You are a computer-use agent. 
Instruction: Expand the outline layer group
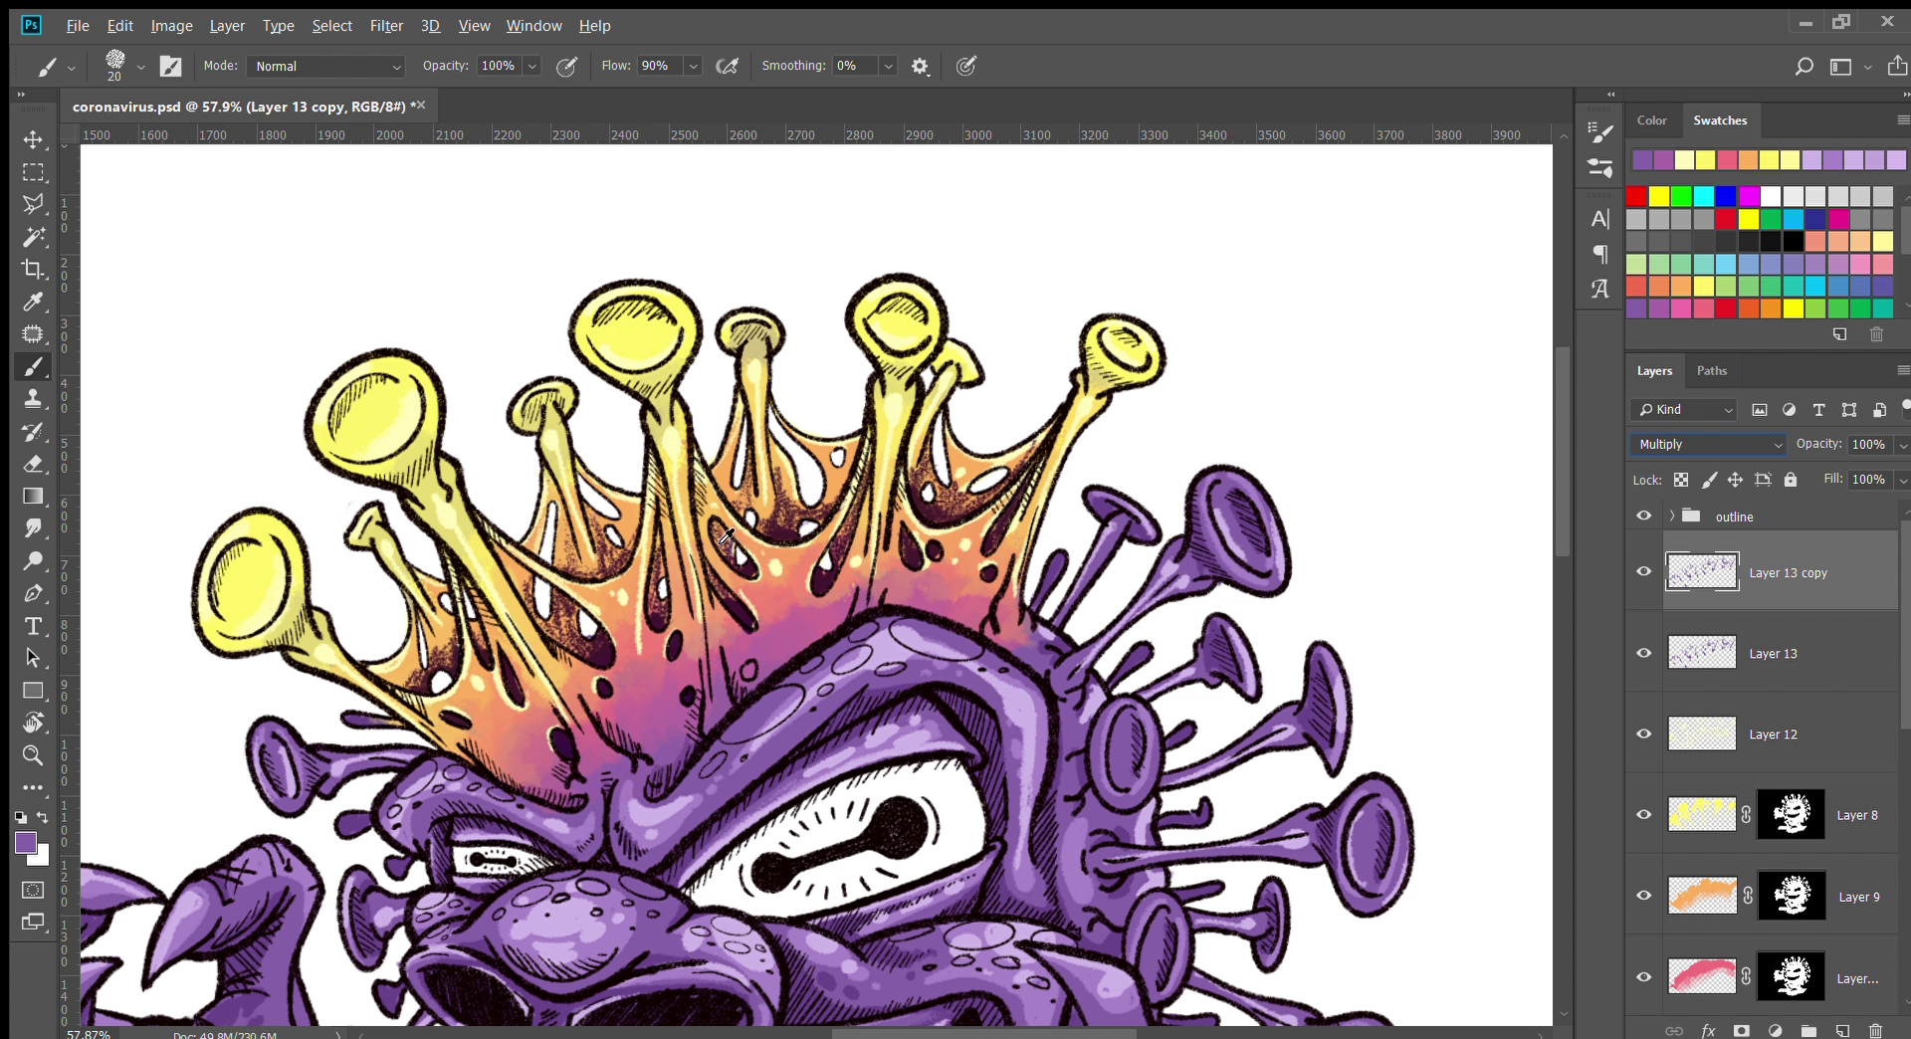(x=1672, y=516)
